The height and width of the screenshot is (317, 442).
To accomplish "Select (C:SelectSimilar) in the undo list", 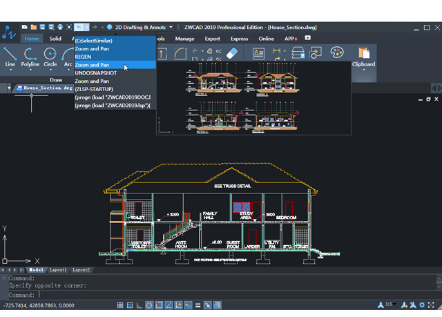I will [115, 41].
